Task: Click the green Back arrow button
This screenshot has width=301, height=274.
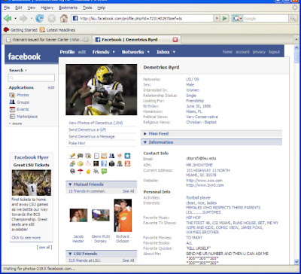Action: pos(8,18)
